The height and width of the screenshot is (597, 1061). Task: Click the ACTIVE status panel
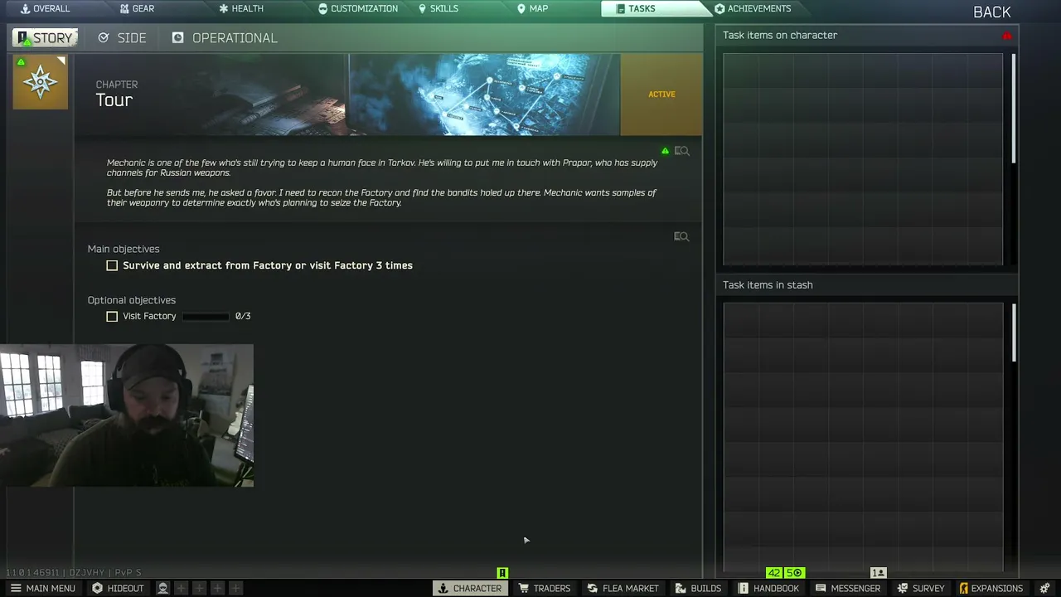[x=661, y=95]
